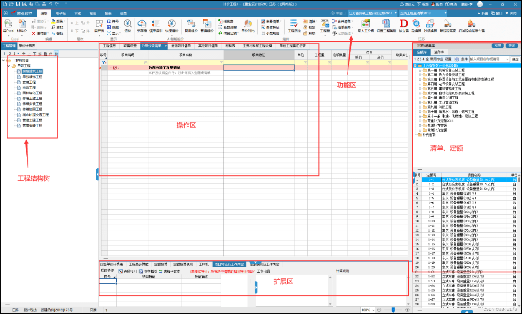Click the 双屏 button
This screenshot has width=522, height=314.
(498, 45)
